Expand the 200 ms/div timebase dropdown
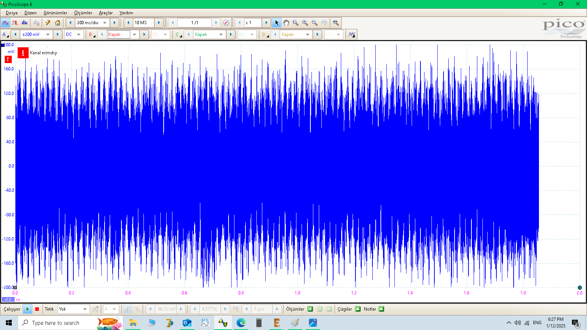 (105, 23)
